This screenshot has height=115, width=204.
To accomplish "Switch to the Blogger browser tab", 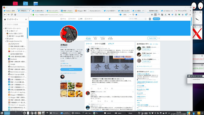I will point(81,11).
